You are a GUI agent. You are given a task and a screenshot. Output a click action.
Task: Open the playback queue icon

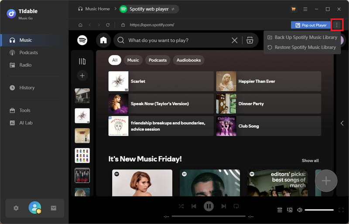tap(280, 210)
